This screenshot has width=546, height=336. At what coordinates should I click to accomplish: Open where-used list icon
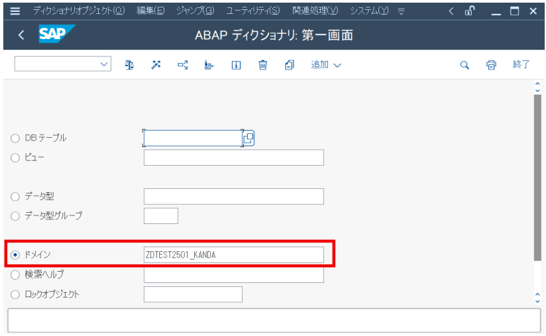(x=183, y=65)
